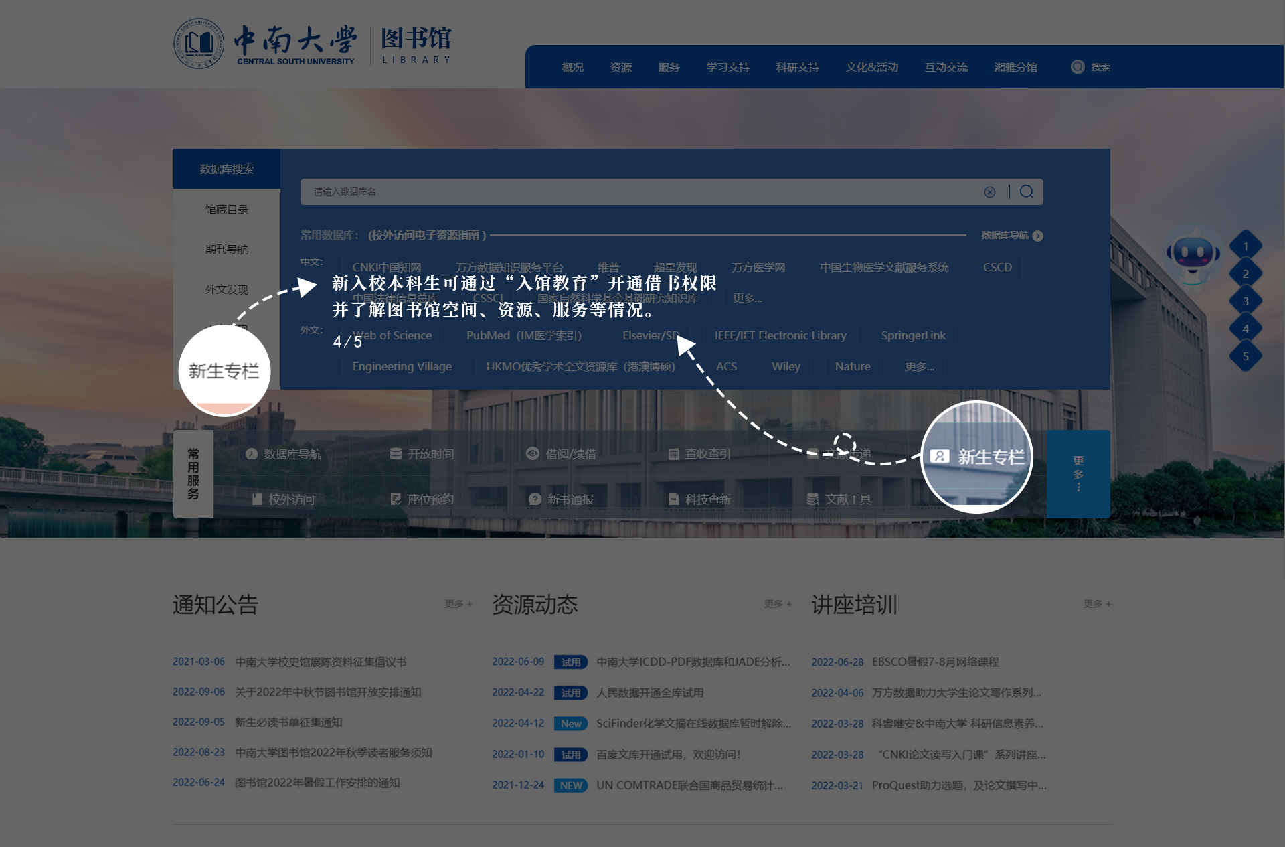Click the magnifier icon in database search box
The width and height of the screenshot is (1285, 847).
[1026, 192]
